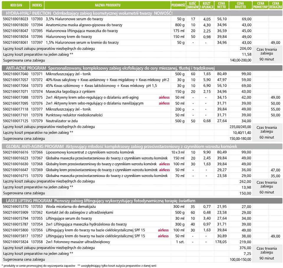Viewport: 283px width, 268px height.
Task: Click product '3,5% Hialuronowe serum do twarzy'
Action: tap(74, 19)
